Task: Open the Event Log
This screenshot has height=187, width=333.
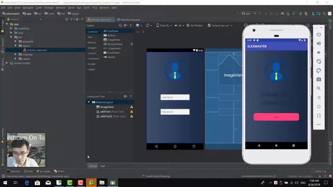Action: (x=319, y=171)
